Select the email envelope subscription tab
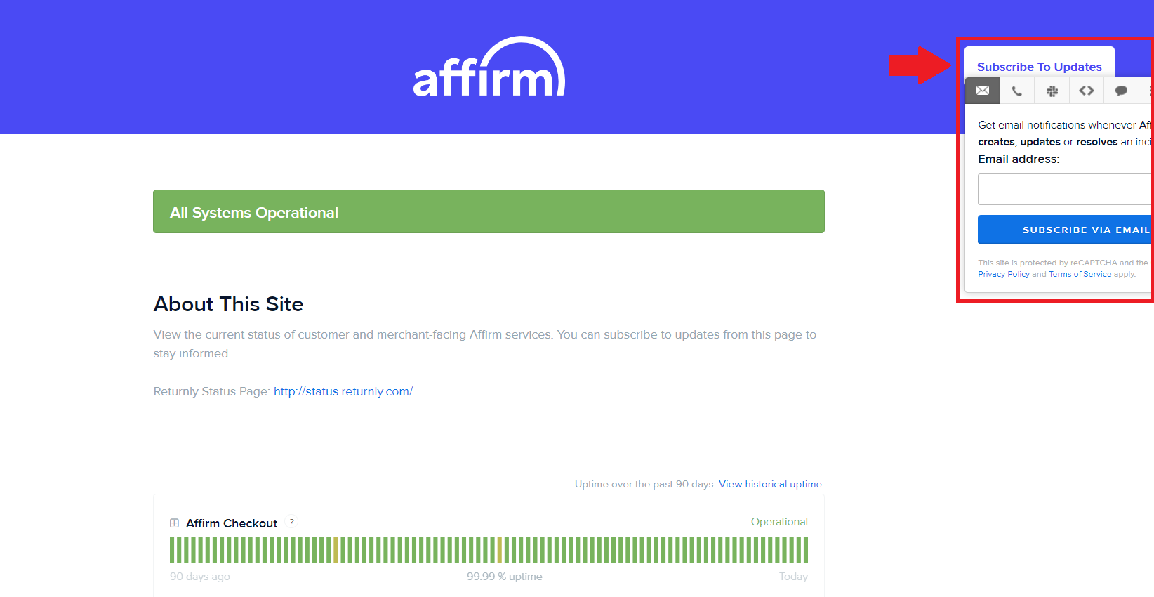Screen dimensions: 1154x597 (x=983, y=91)
